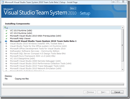Click pending icon beside Sync Framework SDK
The image size is (130, 99).
tap(6, 56)
